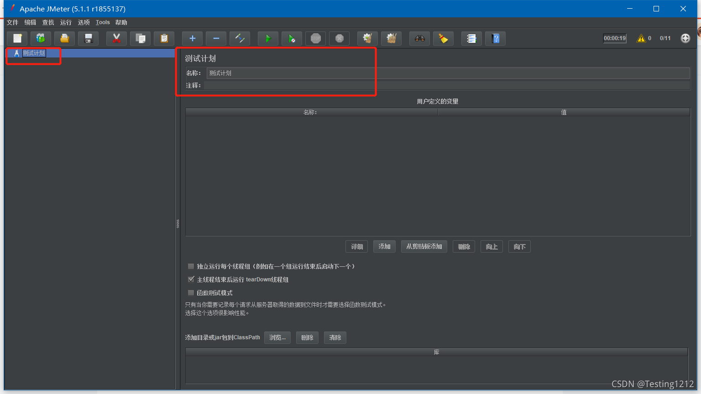Click the Paste clipboard icon
The image size is (701, 394).
164,38
